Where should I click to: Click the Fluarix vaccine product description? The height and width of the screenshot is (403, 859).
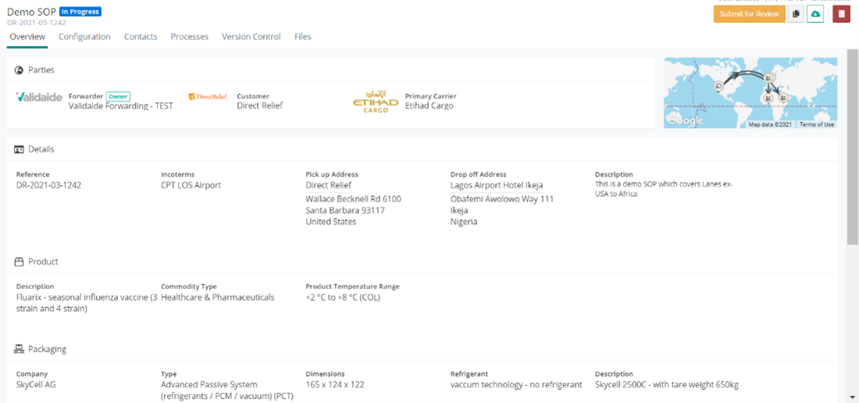87,303
